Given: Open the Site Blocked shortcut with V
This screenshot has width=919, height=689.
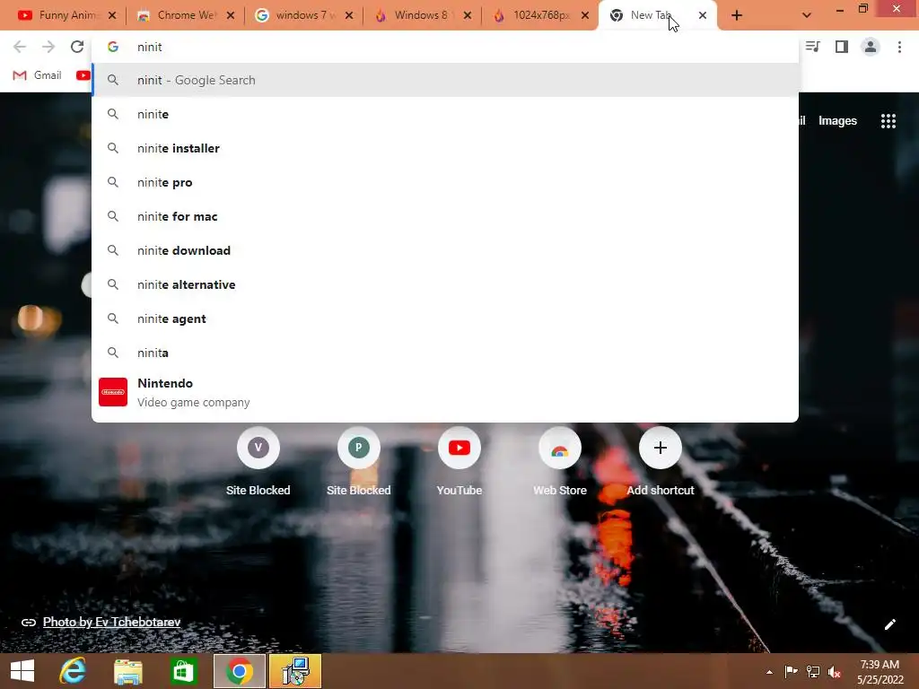Looking at the screenshot, I should click(x=258, y=462).
